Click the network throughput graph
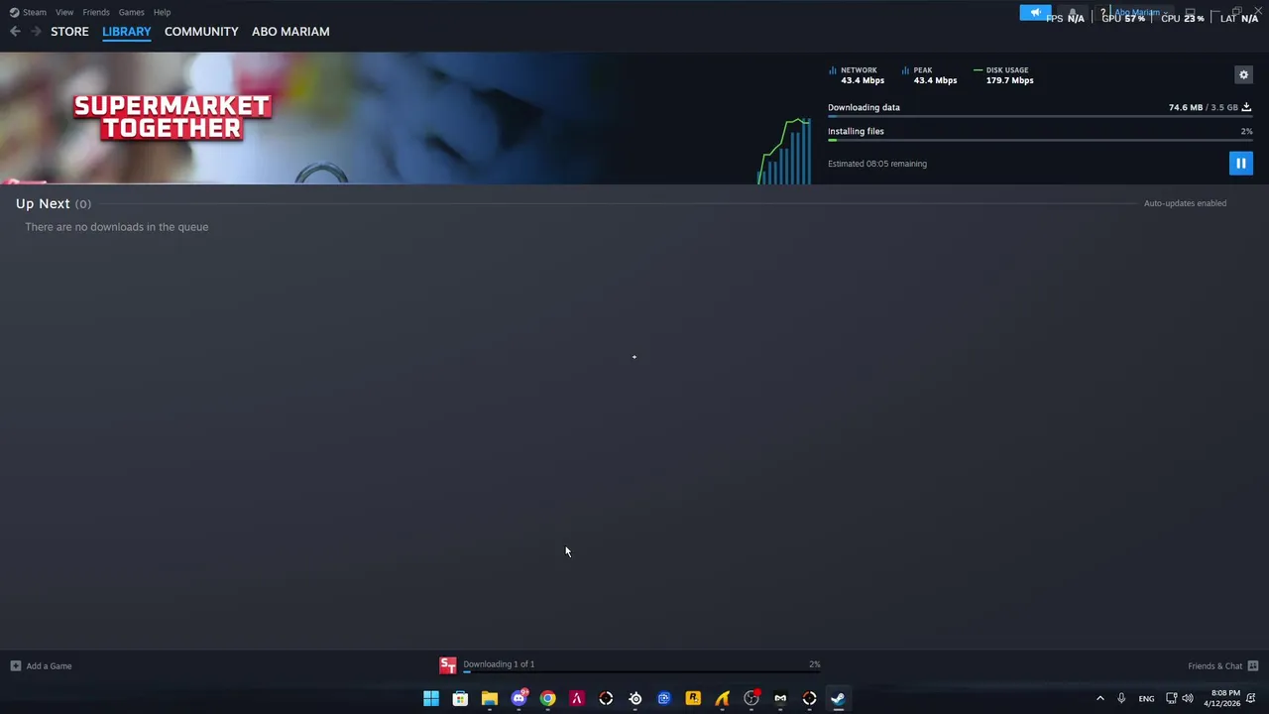Image resolution: width=1269 pixels, height=714 pixels. [x=785, y=151]
